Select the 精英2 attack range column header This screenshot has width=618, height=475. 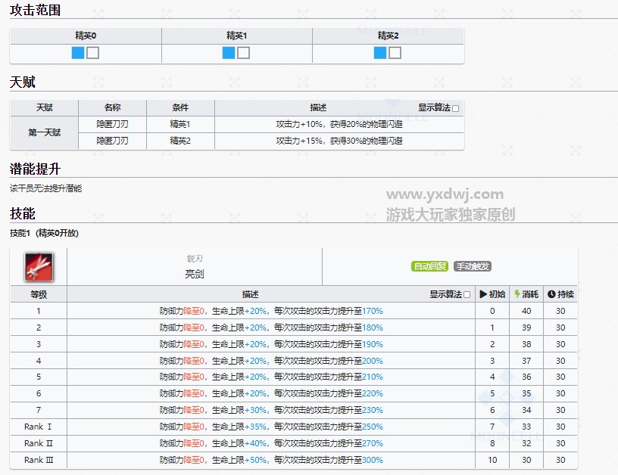(x=388, y=36)
